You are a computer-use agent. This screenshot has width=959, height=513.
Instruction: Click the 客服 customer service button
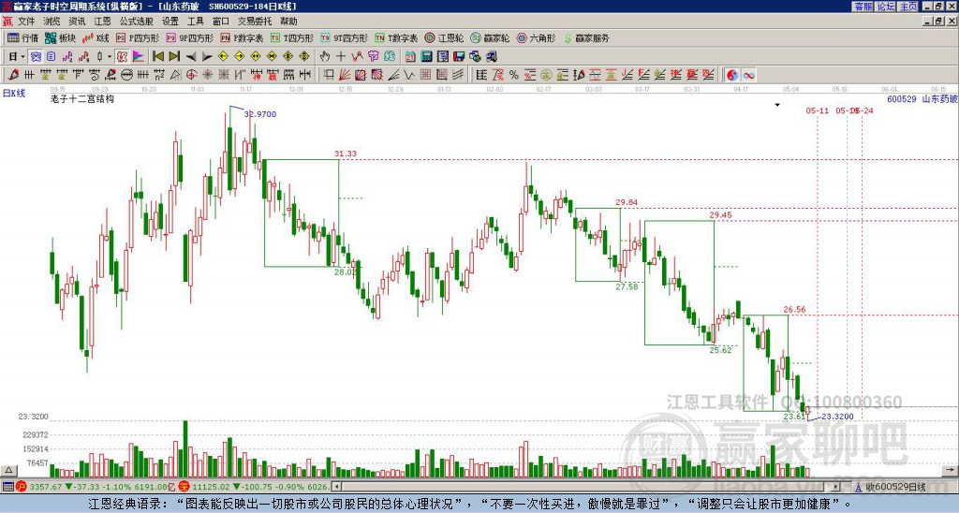[863, 7]
